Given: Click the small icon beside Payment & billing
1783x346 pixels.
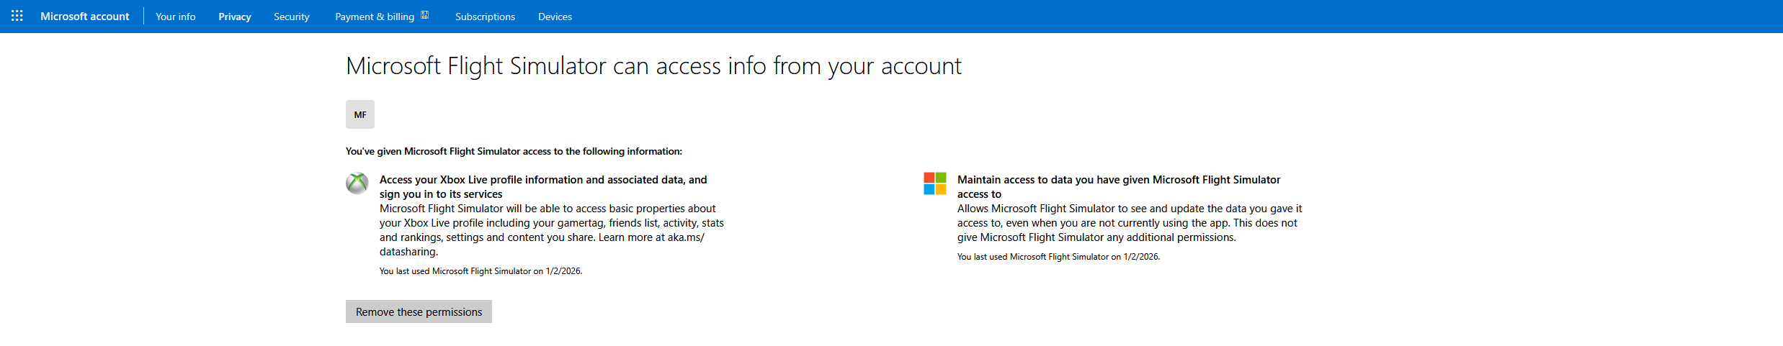Looking at the screenshot, I should coord(425,15).
